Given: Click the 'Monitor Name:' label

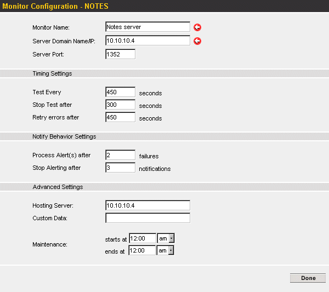Looking at the screenshot, I should click(x=51, y=27).
